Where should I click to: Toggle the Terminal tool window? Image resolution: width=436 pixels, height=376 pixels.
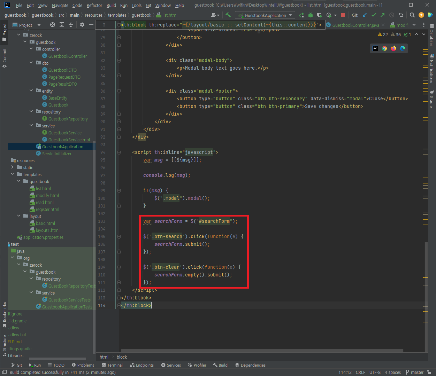pyautogui.click(x=112, y=365)
